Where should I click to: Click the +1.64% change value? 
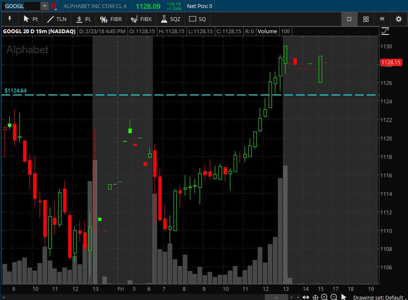tap(174, 8)
